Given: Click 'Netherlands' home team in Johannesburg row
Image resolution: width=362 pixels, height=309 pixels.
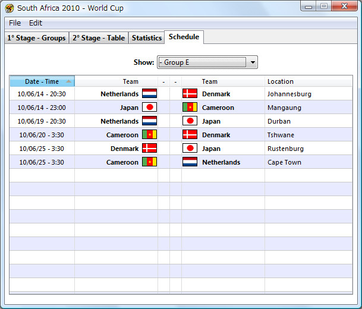Looking at the screenshot, I should pos(119,94).
